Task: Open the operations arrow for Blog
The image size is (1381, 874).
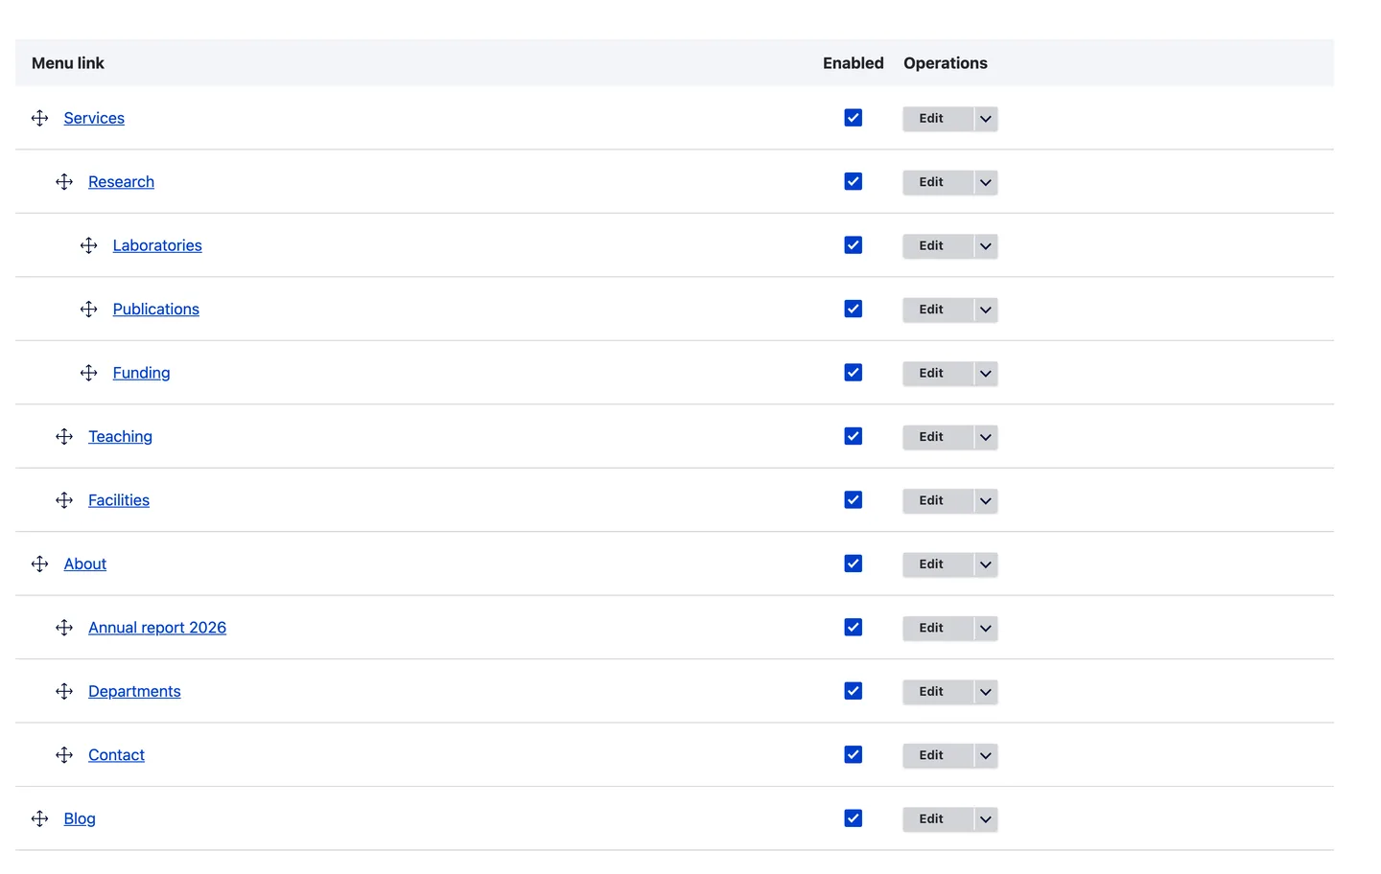Action: pos(986,819)
